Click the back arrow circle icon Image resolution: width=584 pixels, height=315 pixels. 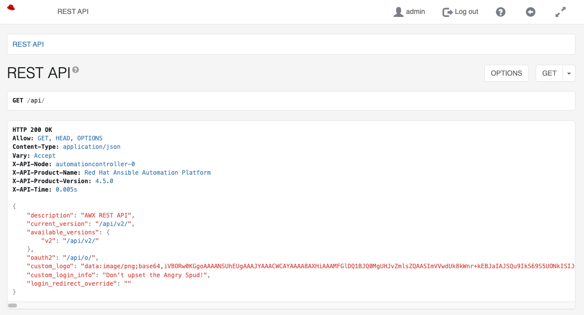[530, 12]
